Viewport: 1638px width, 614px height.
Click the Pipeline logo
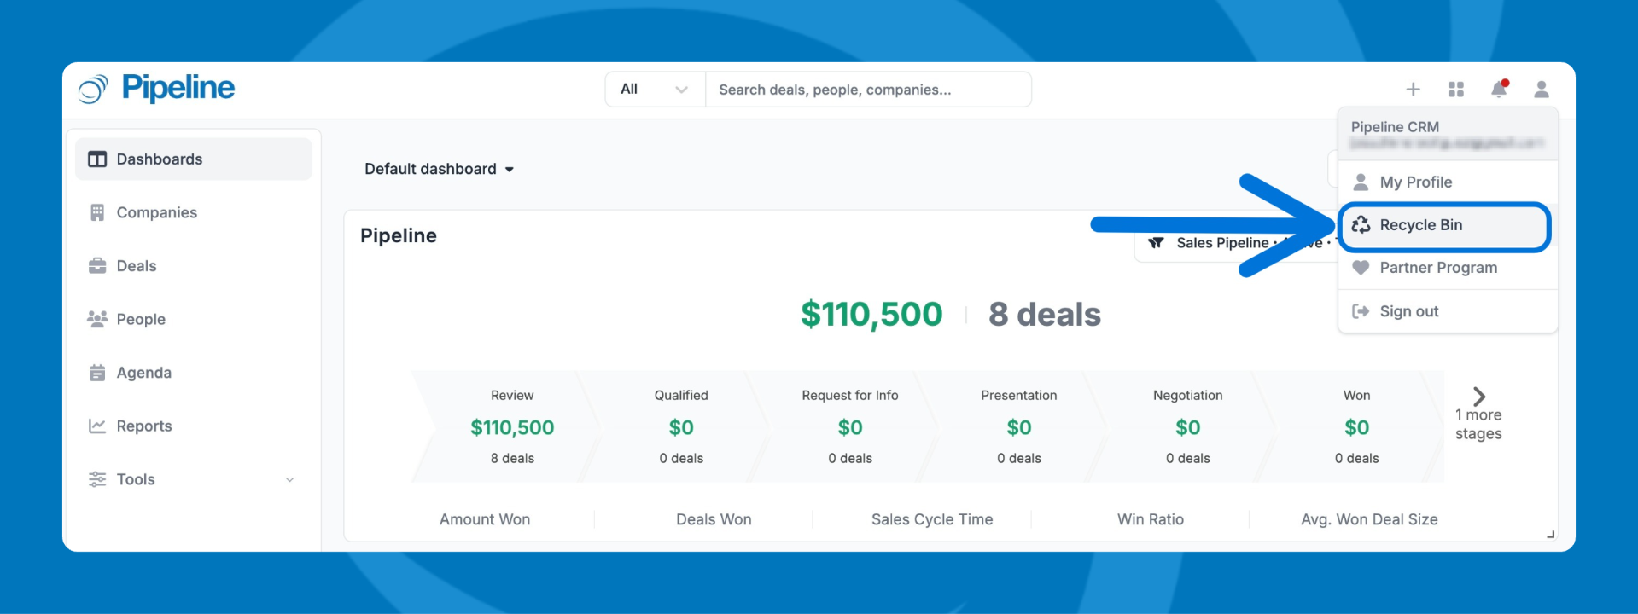[157, 89]
